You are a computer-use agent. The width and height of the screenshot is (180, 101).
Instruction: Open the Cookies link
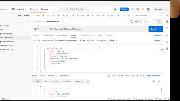[157, 35]
